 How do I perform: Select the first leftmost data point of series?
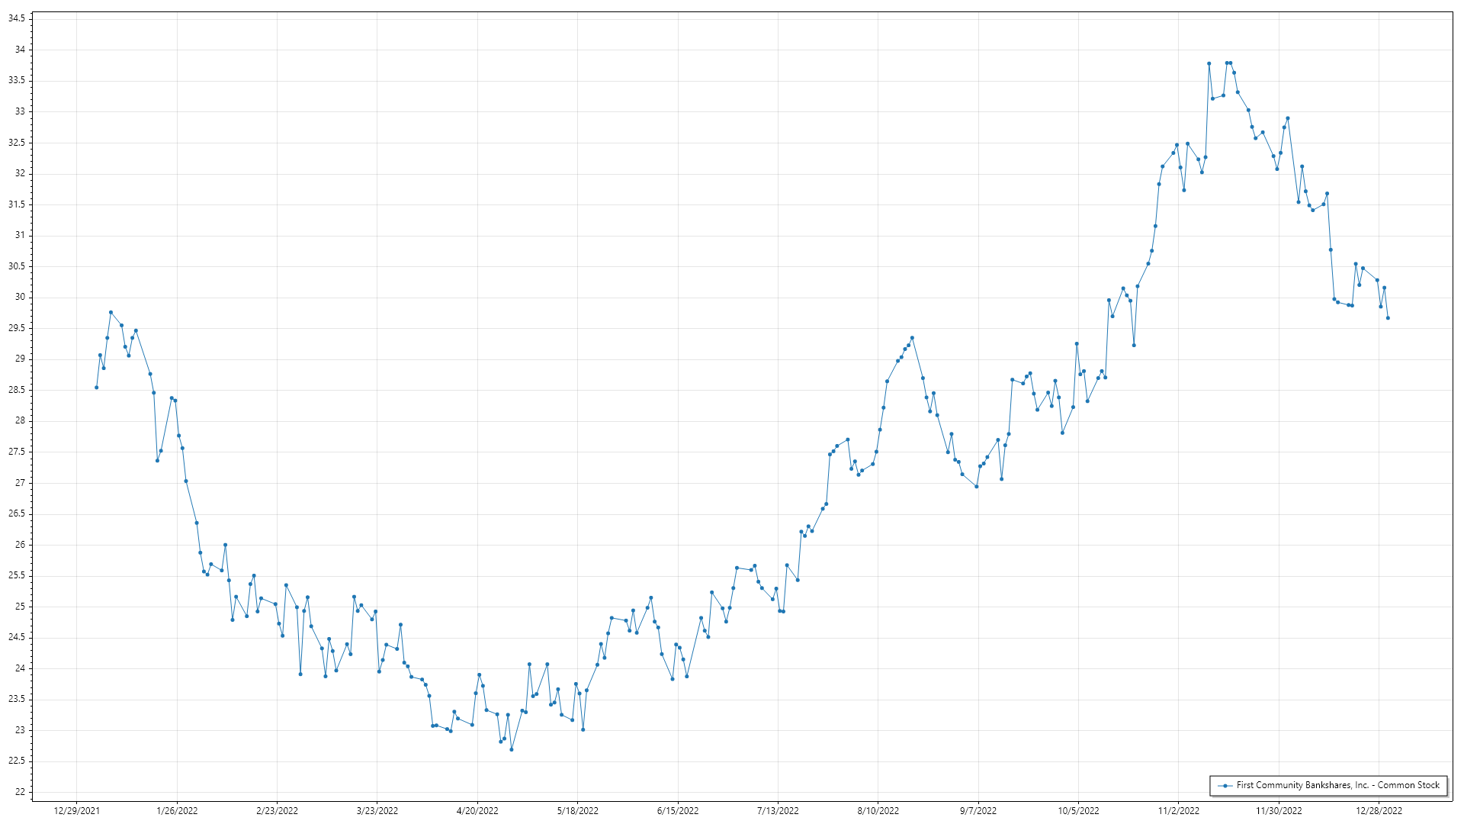click(x=96, y=388)
